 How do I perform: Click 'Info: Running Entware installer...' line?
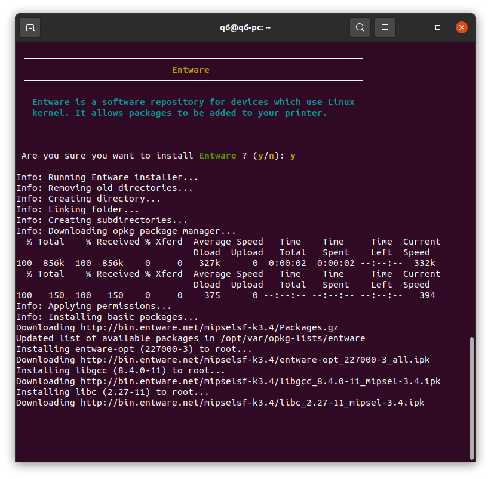pyautogui.click(x=107, y=177)
